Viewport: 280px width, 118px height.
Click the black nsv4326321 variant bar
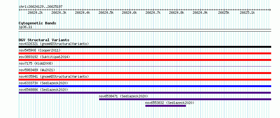(145, 47)
